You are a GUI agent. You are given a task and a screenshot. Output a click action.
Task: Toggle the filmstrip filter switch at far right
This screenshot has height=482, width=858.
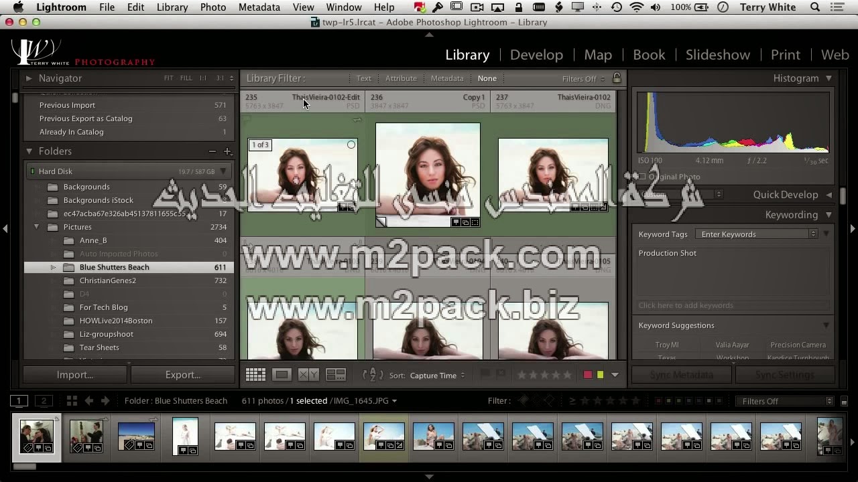point(843,401)
